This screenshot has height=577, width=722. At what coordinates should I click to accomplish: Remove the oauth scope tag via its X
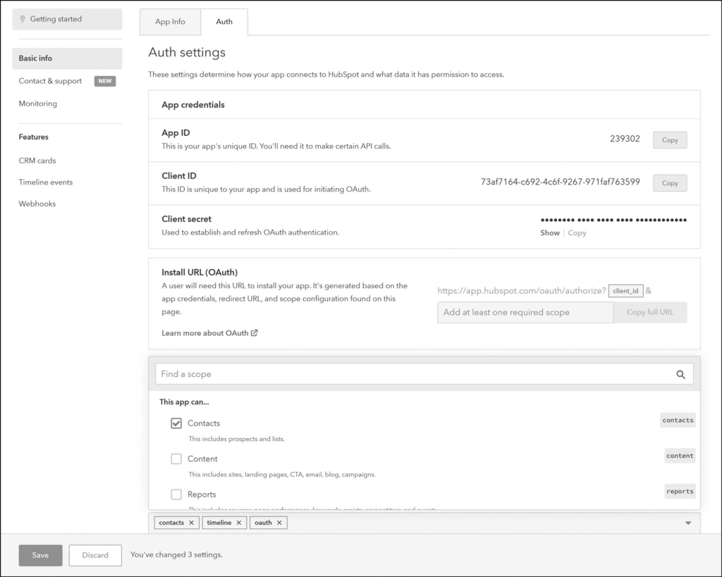click(280, 522)
